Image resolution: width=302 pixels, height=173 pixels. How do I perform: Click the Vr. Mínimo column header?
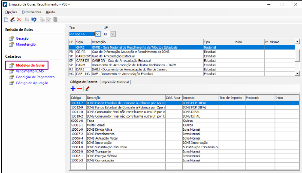point(279,42)
